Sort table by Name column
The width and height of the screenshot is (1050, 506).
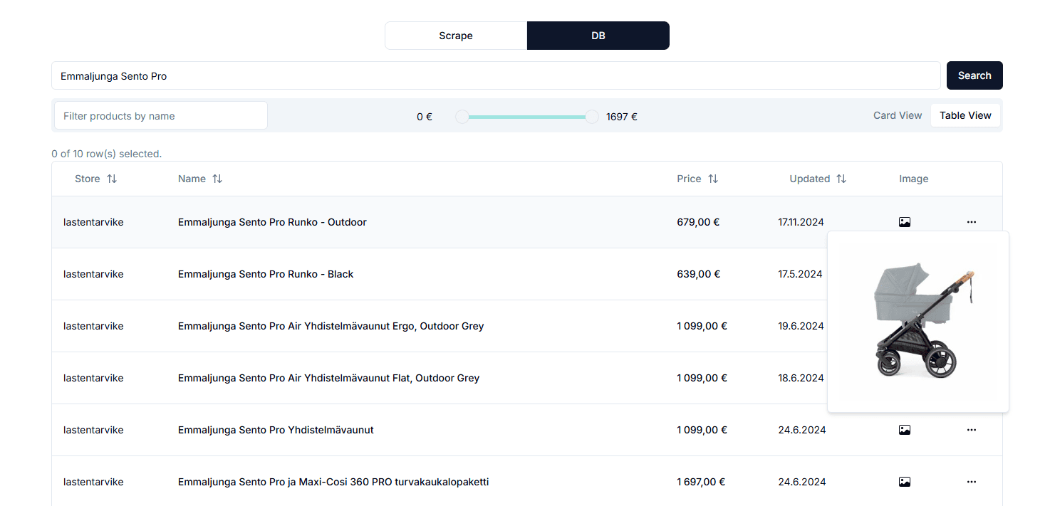point(200,179)
